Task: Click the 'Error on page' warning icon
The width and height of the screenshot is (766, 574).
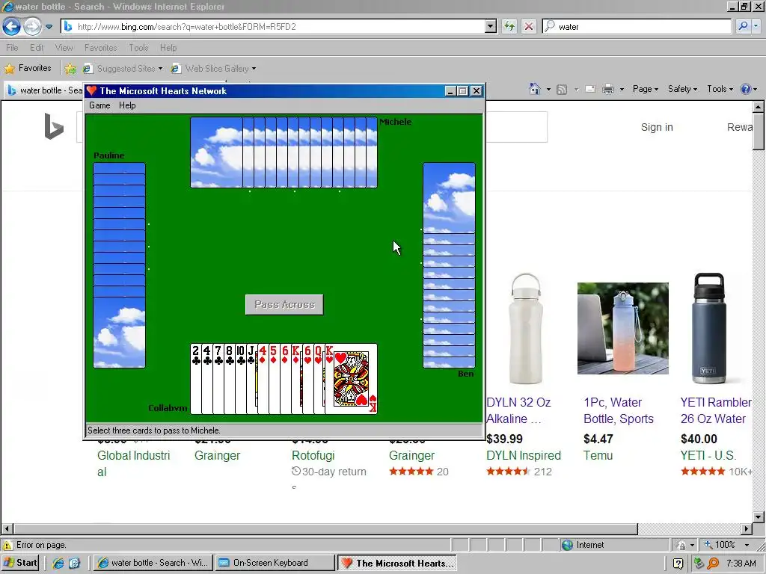Action: pos(7,545)
